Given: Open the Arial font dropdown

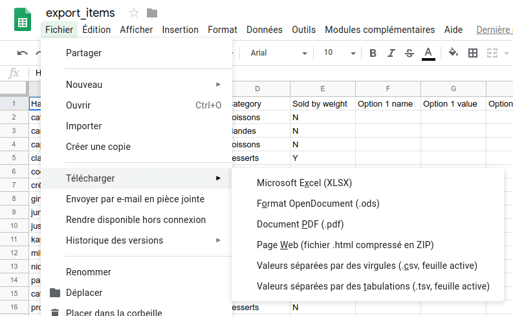Looking at the screenshot, I should coord(278,53).
